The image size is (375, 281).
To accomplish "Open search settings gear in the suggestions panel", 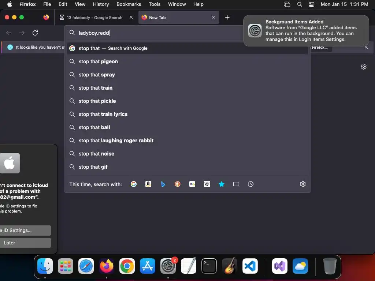I will pos(303,184).
